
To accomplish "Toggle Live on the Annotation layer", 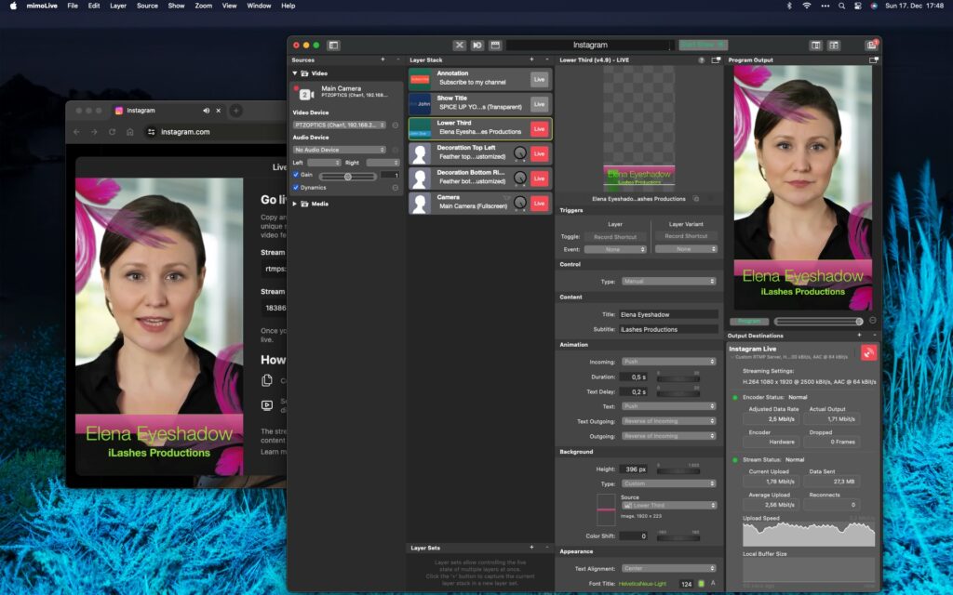I will click(x=540, y=79).
